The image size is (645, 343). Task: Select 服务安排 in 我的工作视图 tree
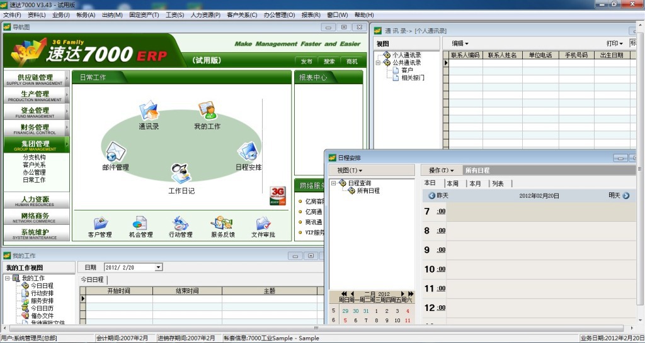42,301
